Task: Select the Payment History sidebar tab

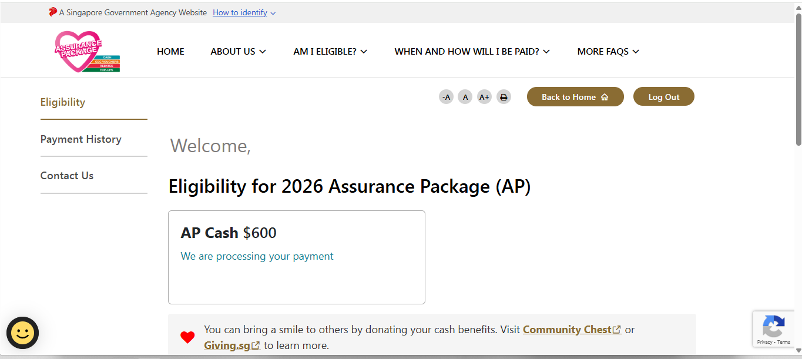Action: pyautogui.click(x=81, y=139)
